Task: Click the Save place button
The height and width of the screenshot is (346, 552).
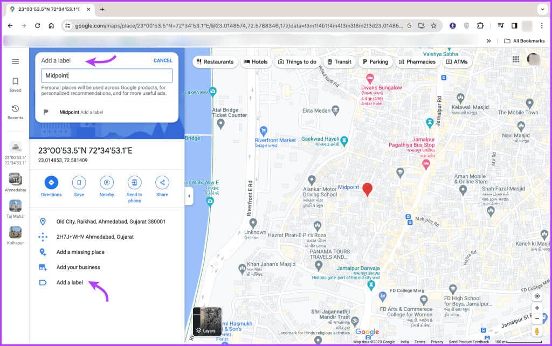Action: [x=79, y=186]
